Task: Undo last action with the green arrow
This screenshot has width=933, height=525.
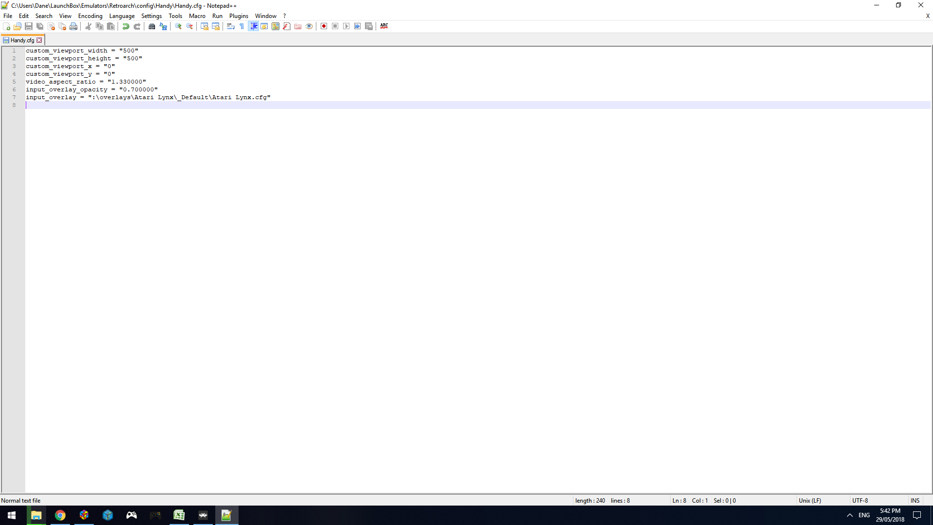Action: pyautogui.click(x=126, y=26)
